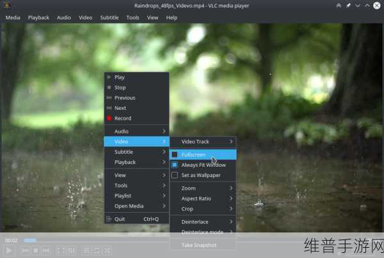
Task: Toggle loop mode in the bottom toolbar
Action: pyautogui.click(x=97, y=250)
